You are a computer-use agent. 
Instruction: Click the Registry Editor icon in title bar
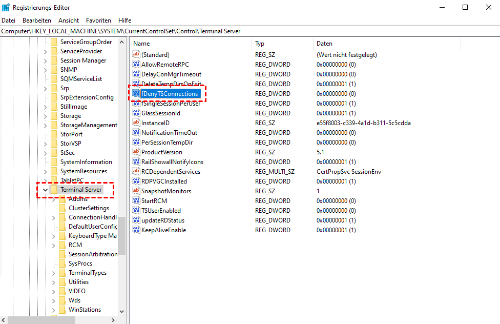(7, 8)
